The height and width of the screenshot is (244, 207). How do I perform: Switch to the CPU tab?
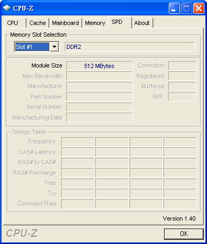pos(15,23)
